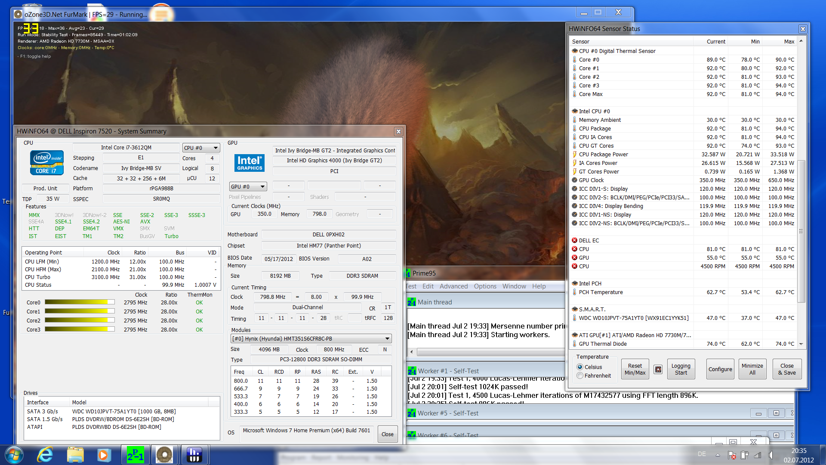Click Core1 usage bar
This screenshot has width=826, height=465.
(80, 311)
